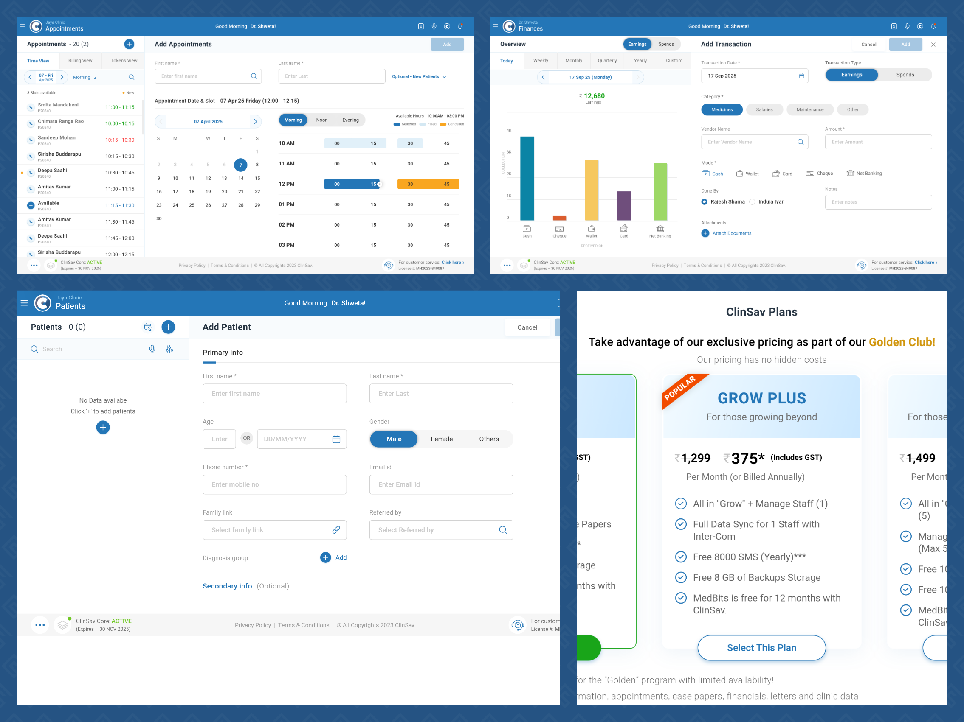
Task: Open filter sliders icon in Patients search bar
Action: 169,349
